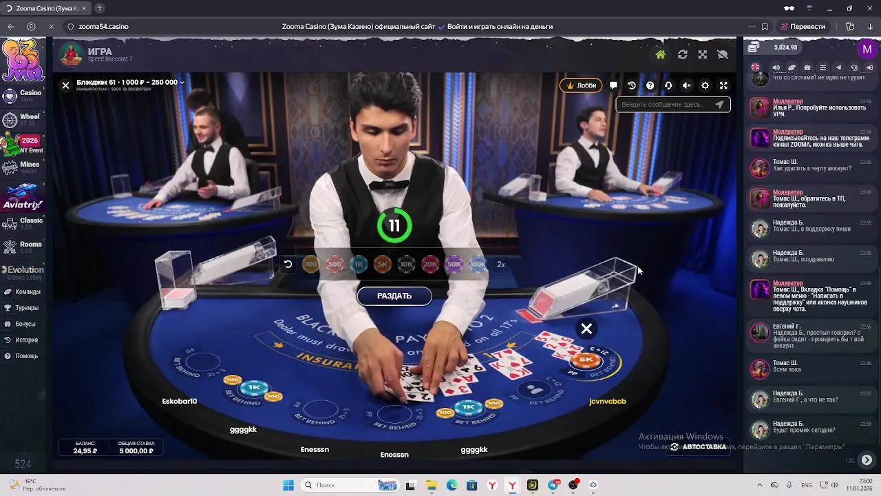Enter fullscreen with corner-arrows icon

723,85
